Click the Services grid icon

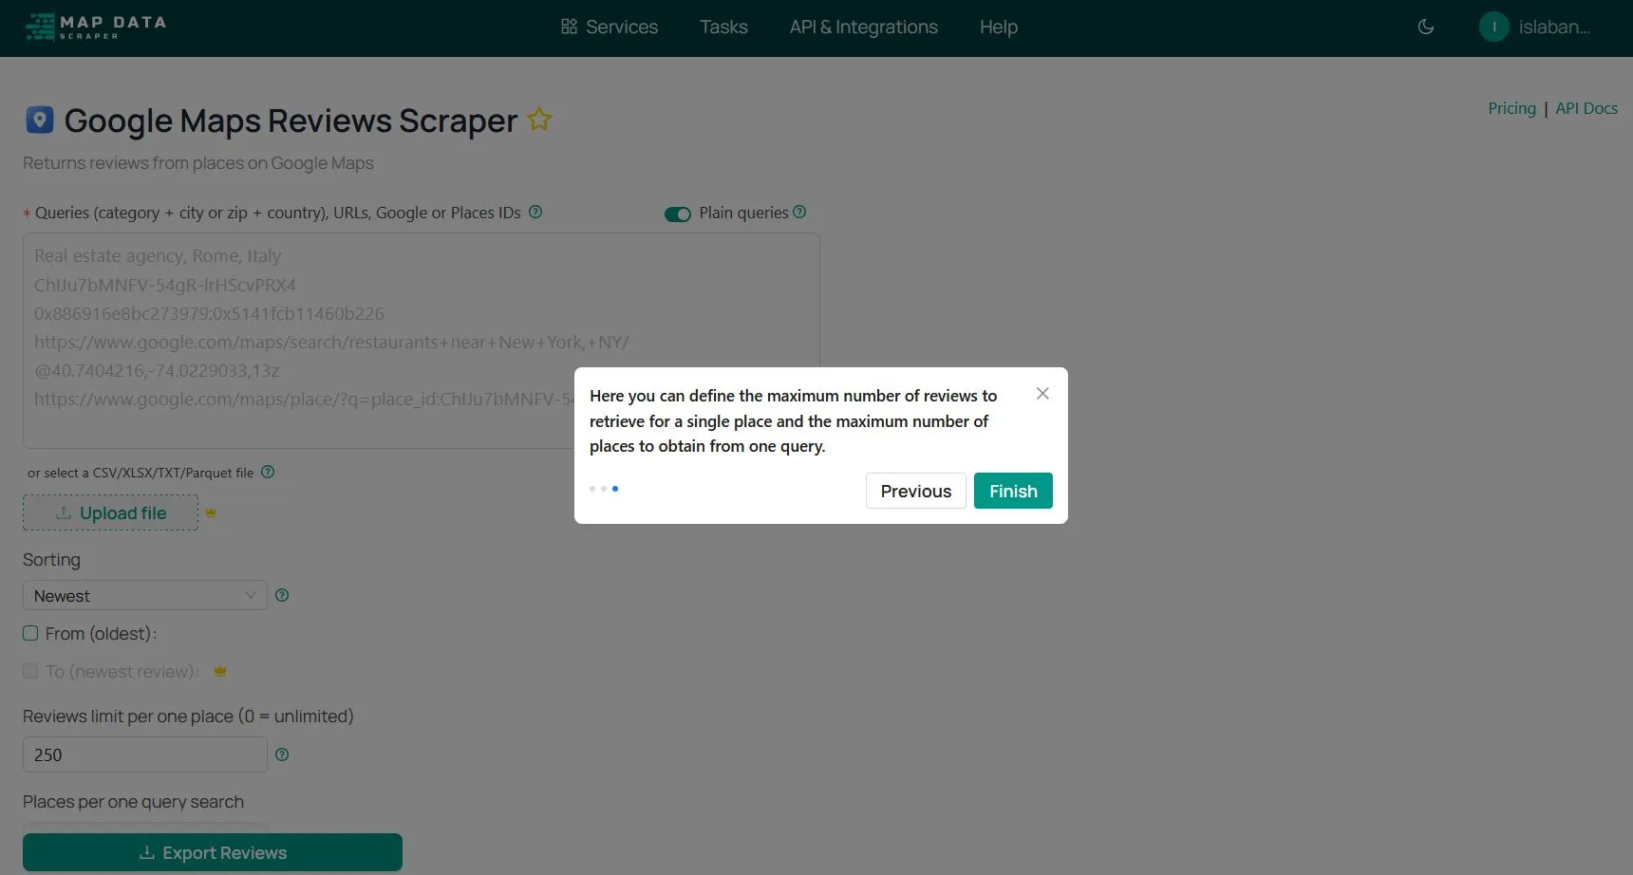(569, 27)
